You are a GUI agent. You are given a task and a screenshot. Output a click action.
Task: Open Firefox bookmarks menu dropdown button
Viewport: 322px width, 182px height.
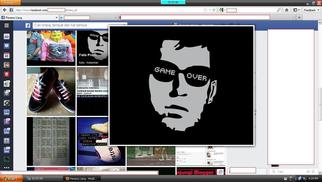coord(296,10)
